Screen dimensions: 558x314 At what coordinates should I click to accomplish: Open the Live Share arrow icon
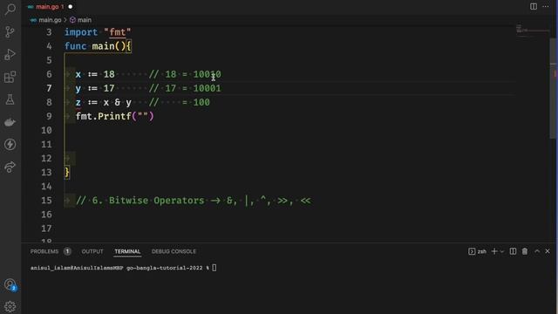point(10,167)
